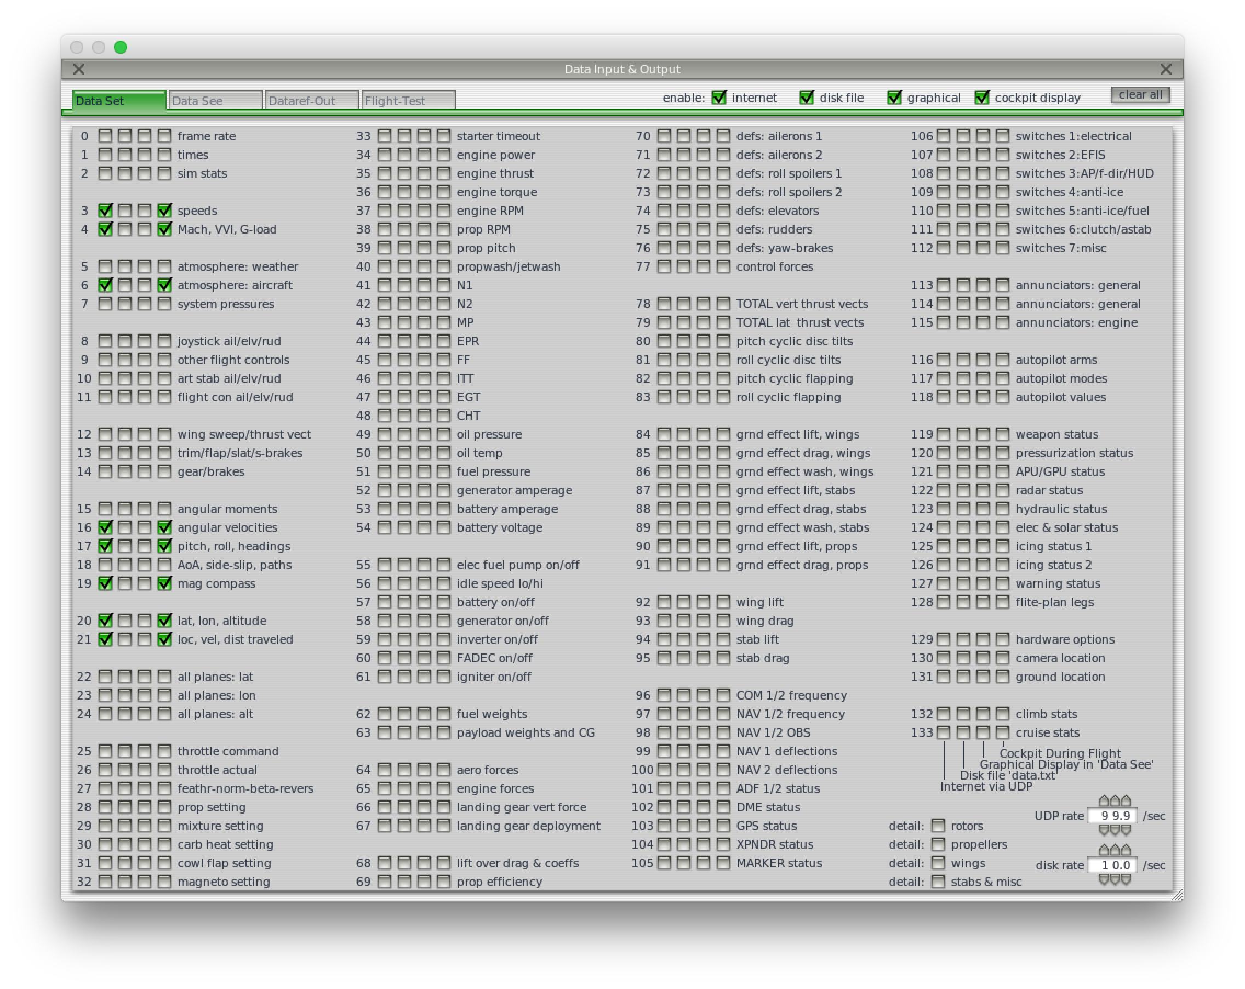1245x989 pixels.
Task: Click the X icon left of the title bar
Action: click(79, 69)
